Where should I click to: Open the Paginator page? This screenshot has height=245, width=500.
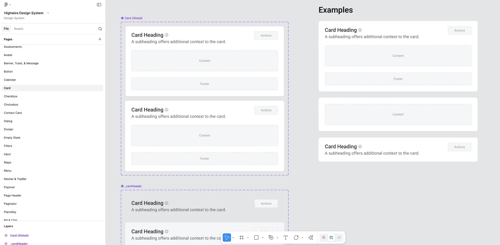(52, 204)
